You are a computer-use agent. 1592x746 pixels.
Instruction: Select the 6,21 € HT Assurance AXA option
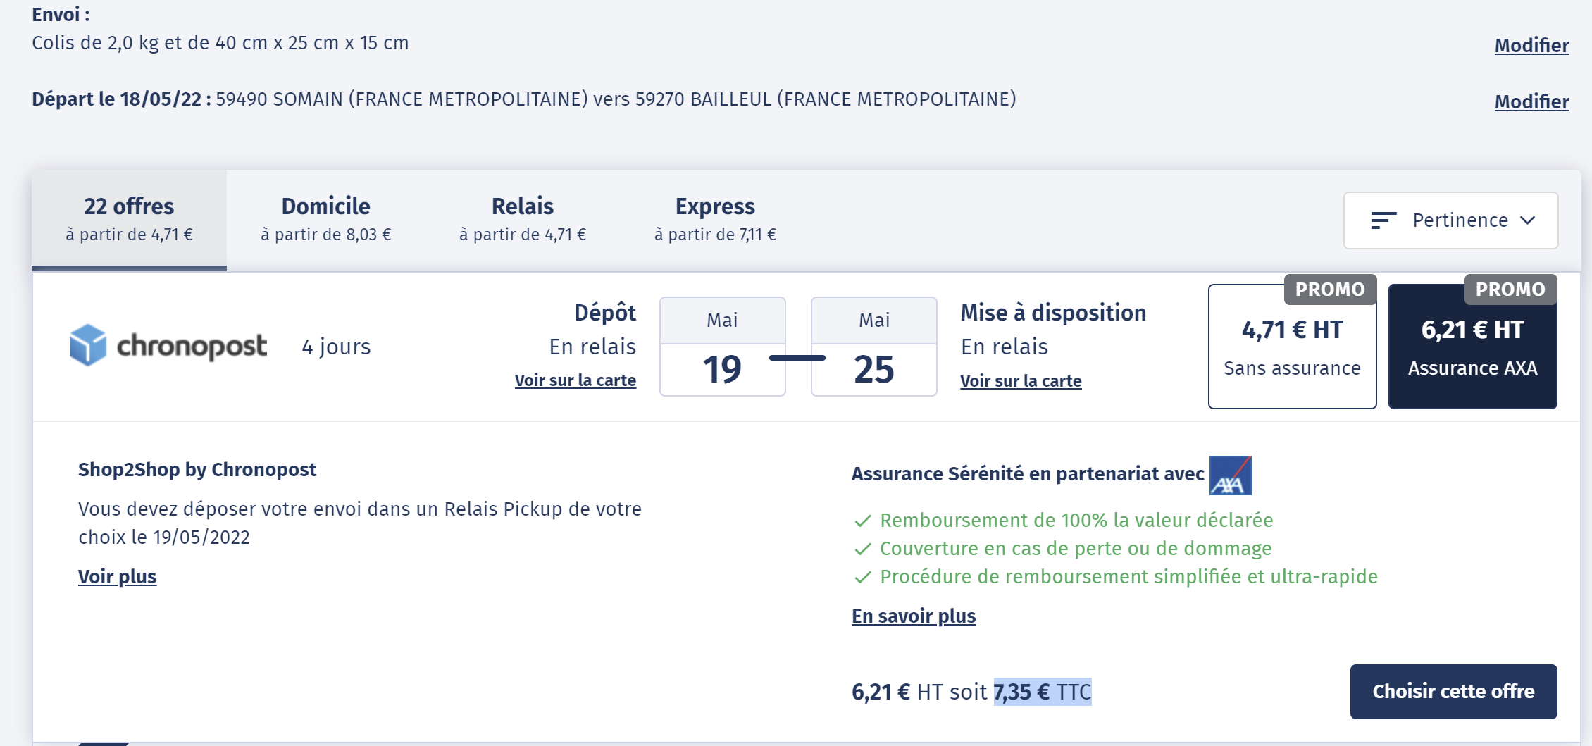(x=1472, y=347)
